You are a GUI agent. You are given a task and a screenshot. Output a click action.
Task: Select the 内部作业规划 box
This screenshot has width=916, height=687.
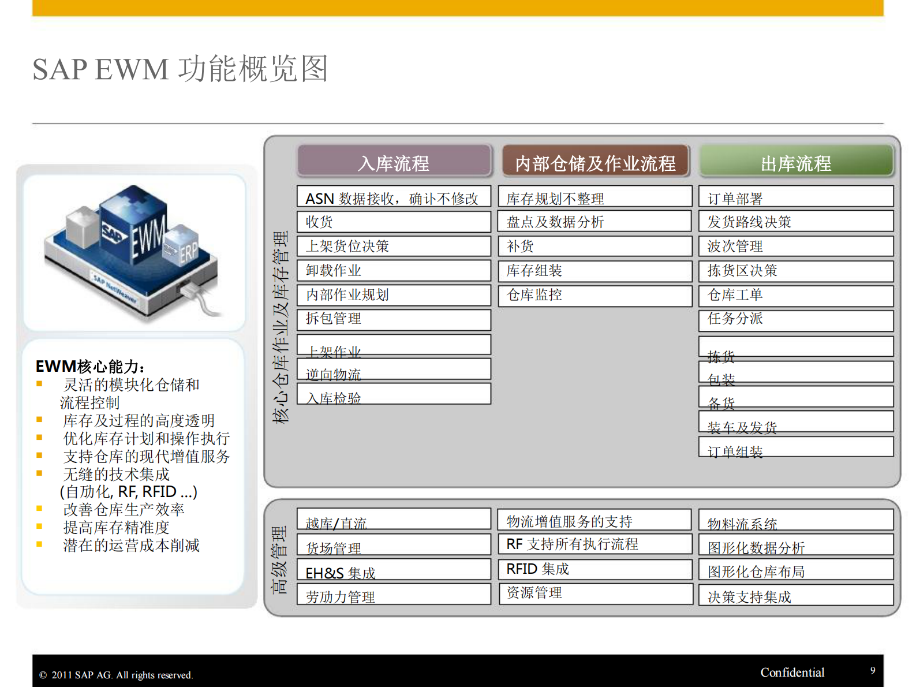click(x=394, y=295)
